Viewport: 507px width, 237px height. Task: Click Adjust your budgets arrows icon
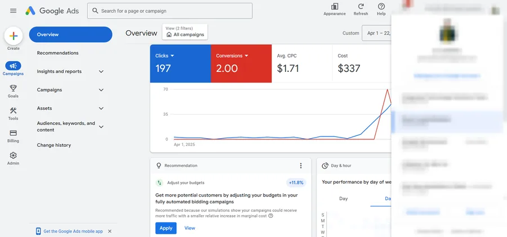(159, 183)
